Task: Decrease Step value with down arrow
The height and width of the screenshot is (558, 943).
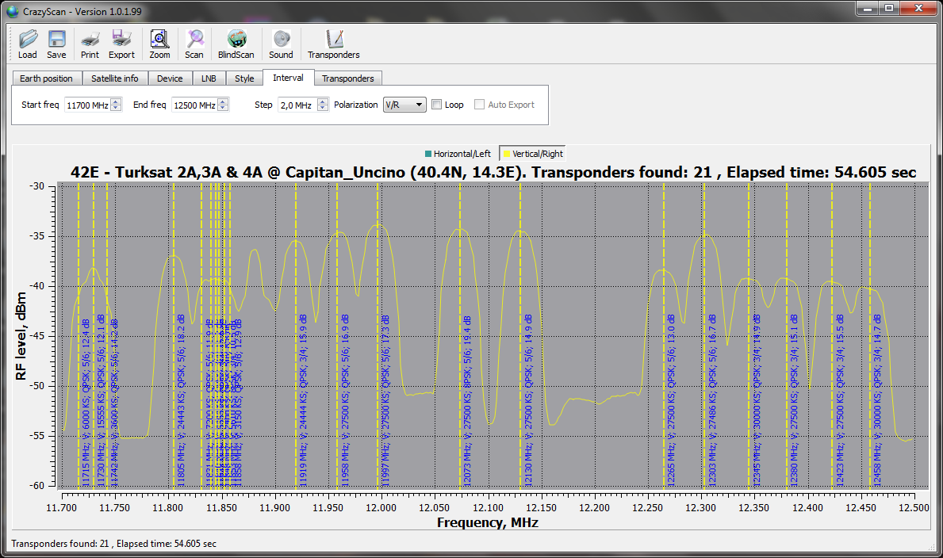Action: (323, 109)
